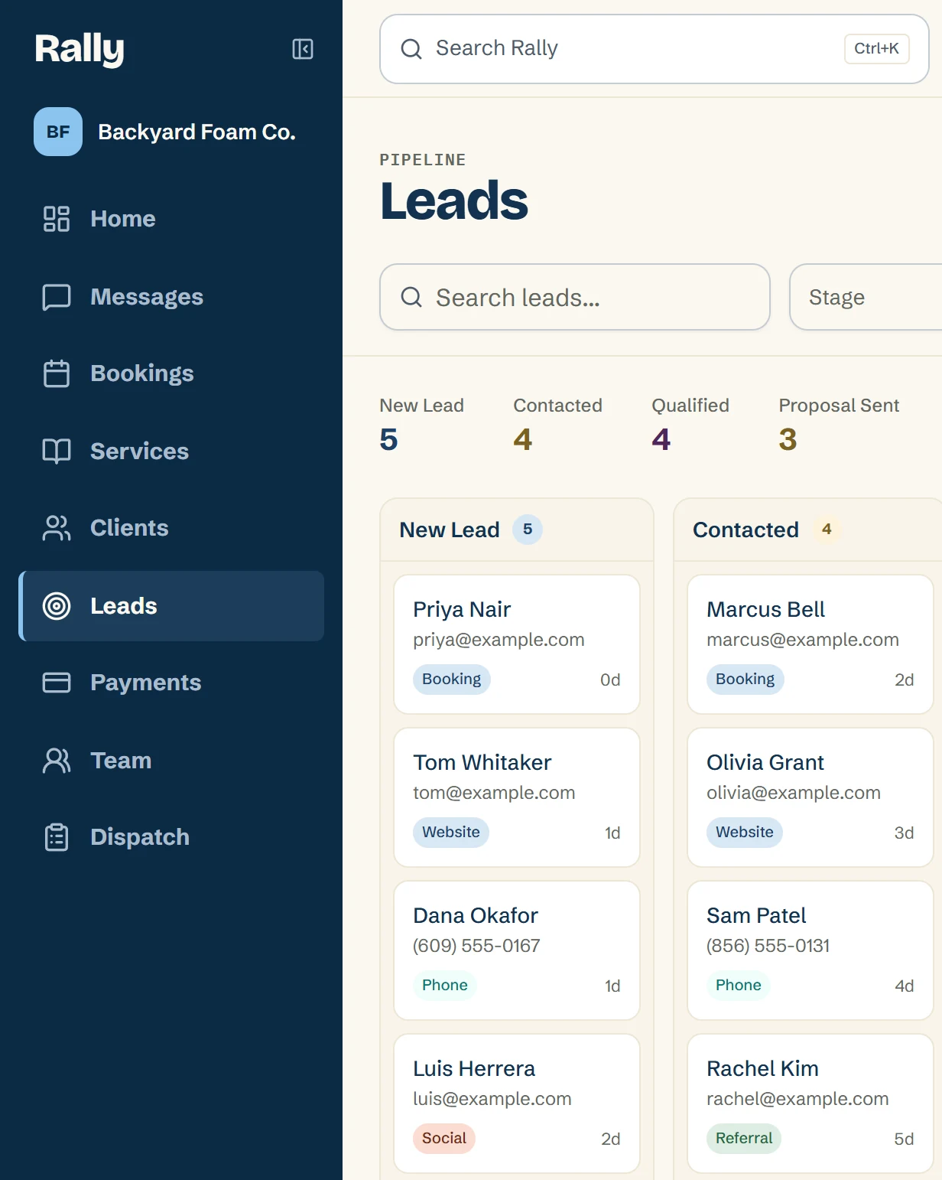Click Phone tag on Sam Patel card
942x1180 pixels.
pos(739,986)
